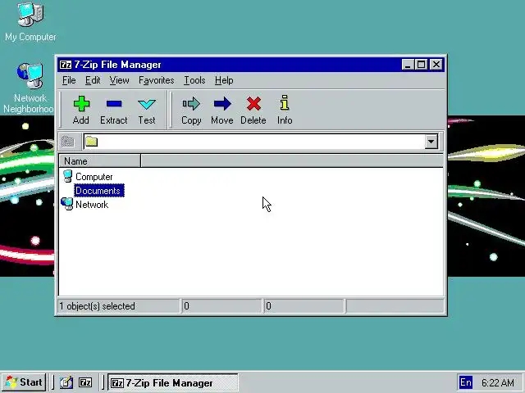Image resolution: width=525 pixels, height=393 pixels.
Task: Click the '1 object(s) selected' status text
Action: (x=97, y=306)
